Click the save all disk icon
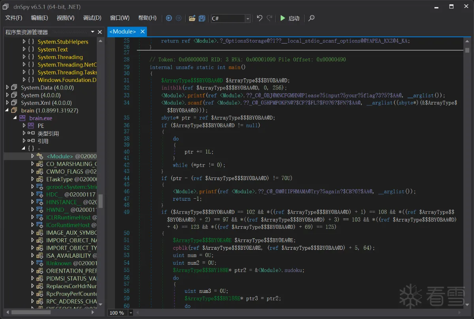Viewport: 474px width, 319px height. pos(202,18)
